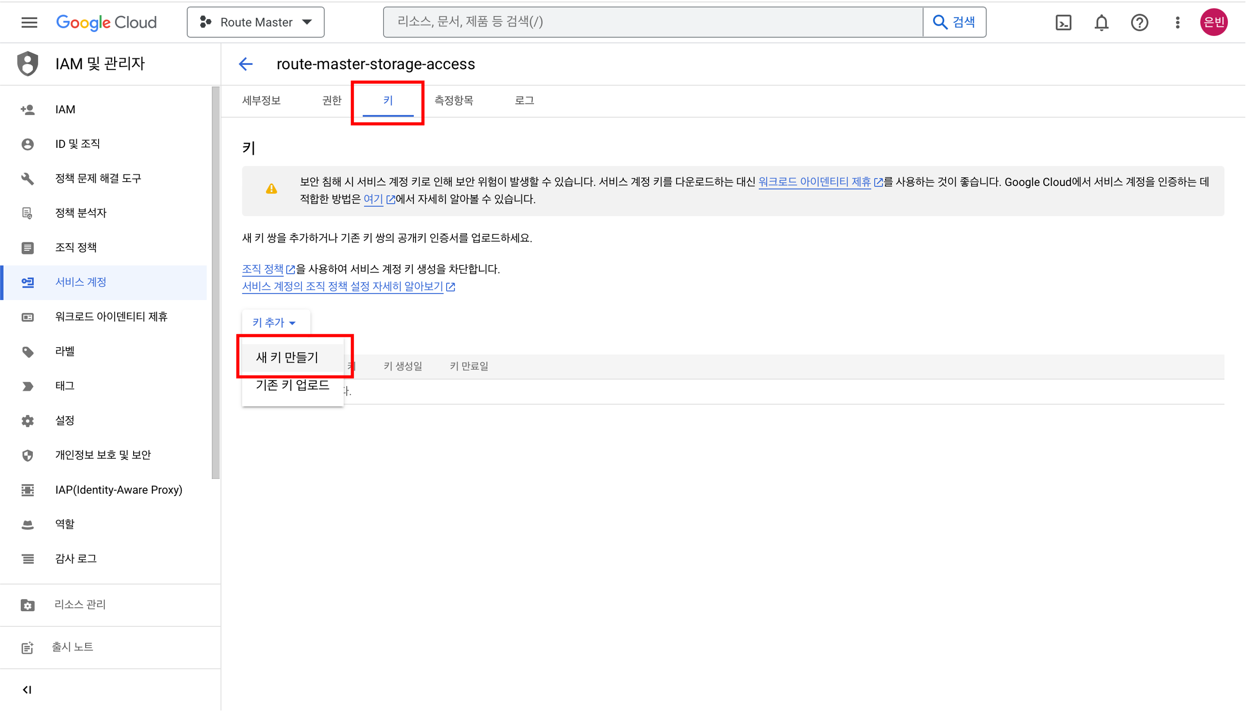Open the notifications bell
The image size is (1247, 712).
tap(1101, 23)
